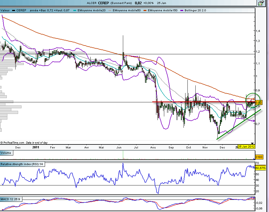Click the chart icon in top-right corner
Viewport: 269px width, 212px height.
pyautogui.click(x=261, y=3)
